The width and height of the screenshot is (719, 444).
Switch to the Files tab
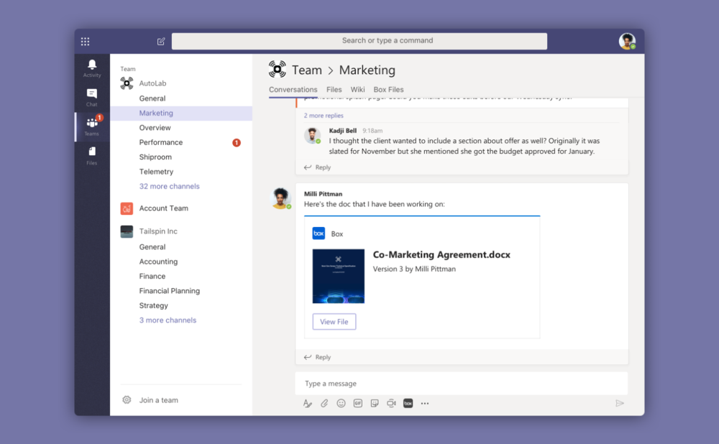click(x=334, y=90)
